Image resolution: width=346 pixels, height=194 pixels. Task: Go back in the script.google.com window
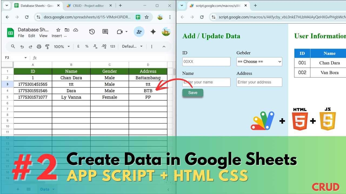coord(182,17)
